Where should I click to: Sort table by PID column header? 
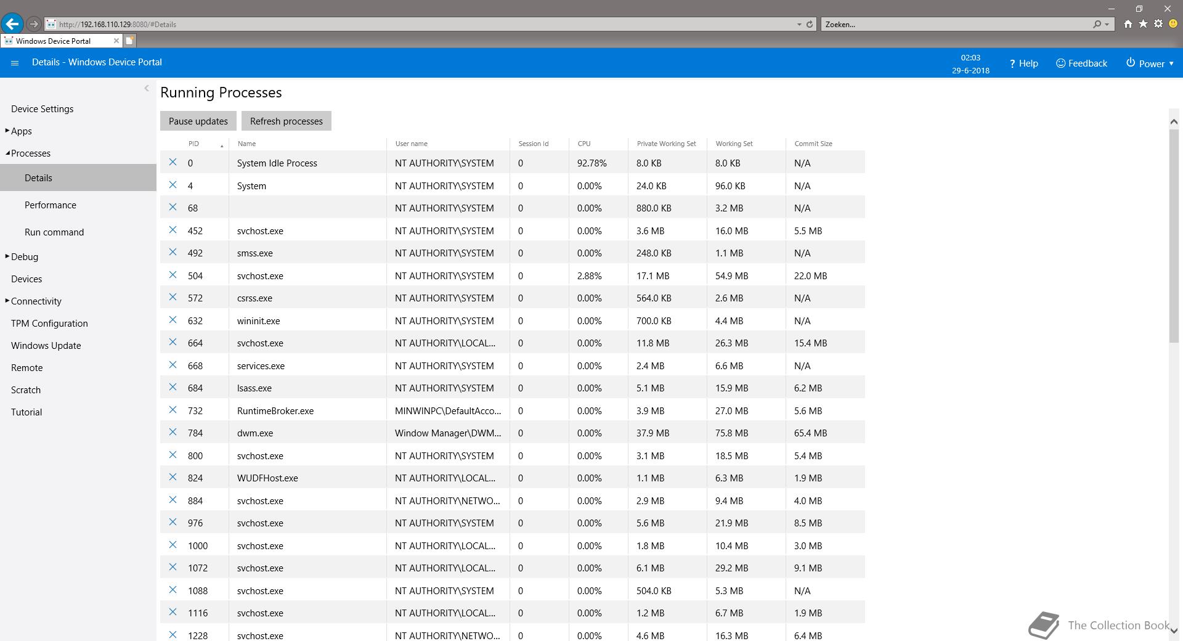[x=193, y=144]
